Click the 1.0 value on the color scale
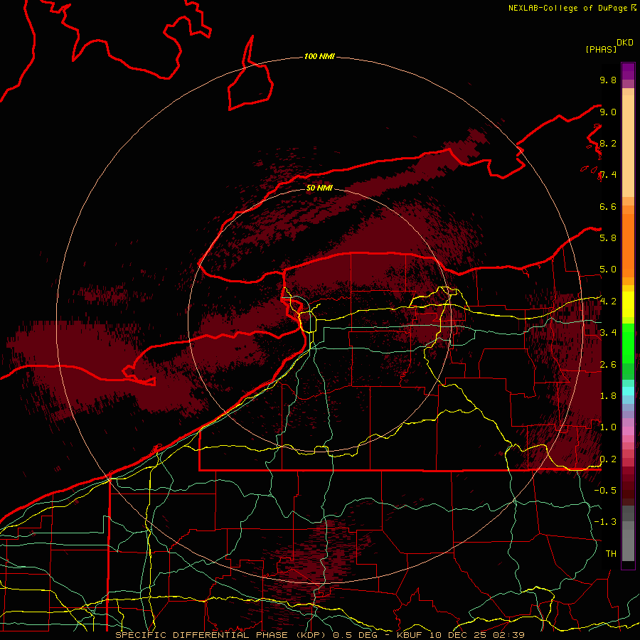Viewport: 640px width, 640px height. tap(608, 427)
